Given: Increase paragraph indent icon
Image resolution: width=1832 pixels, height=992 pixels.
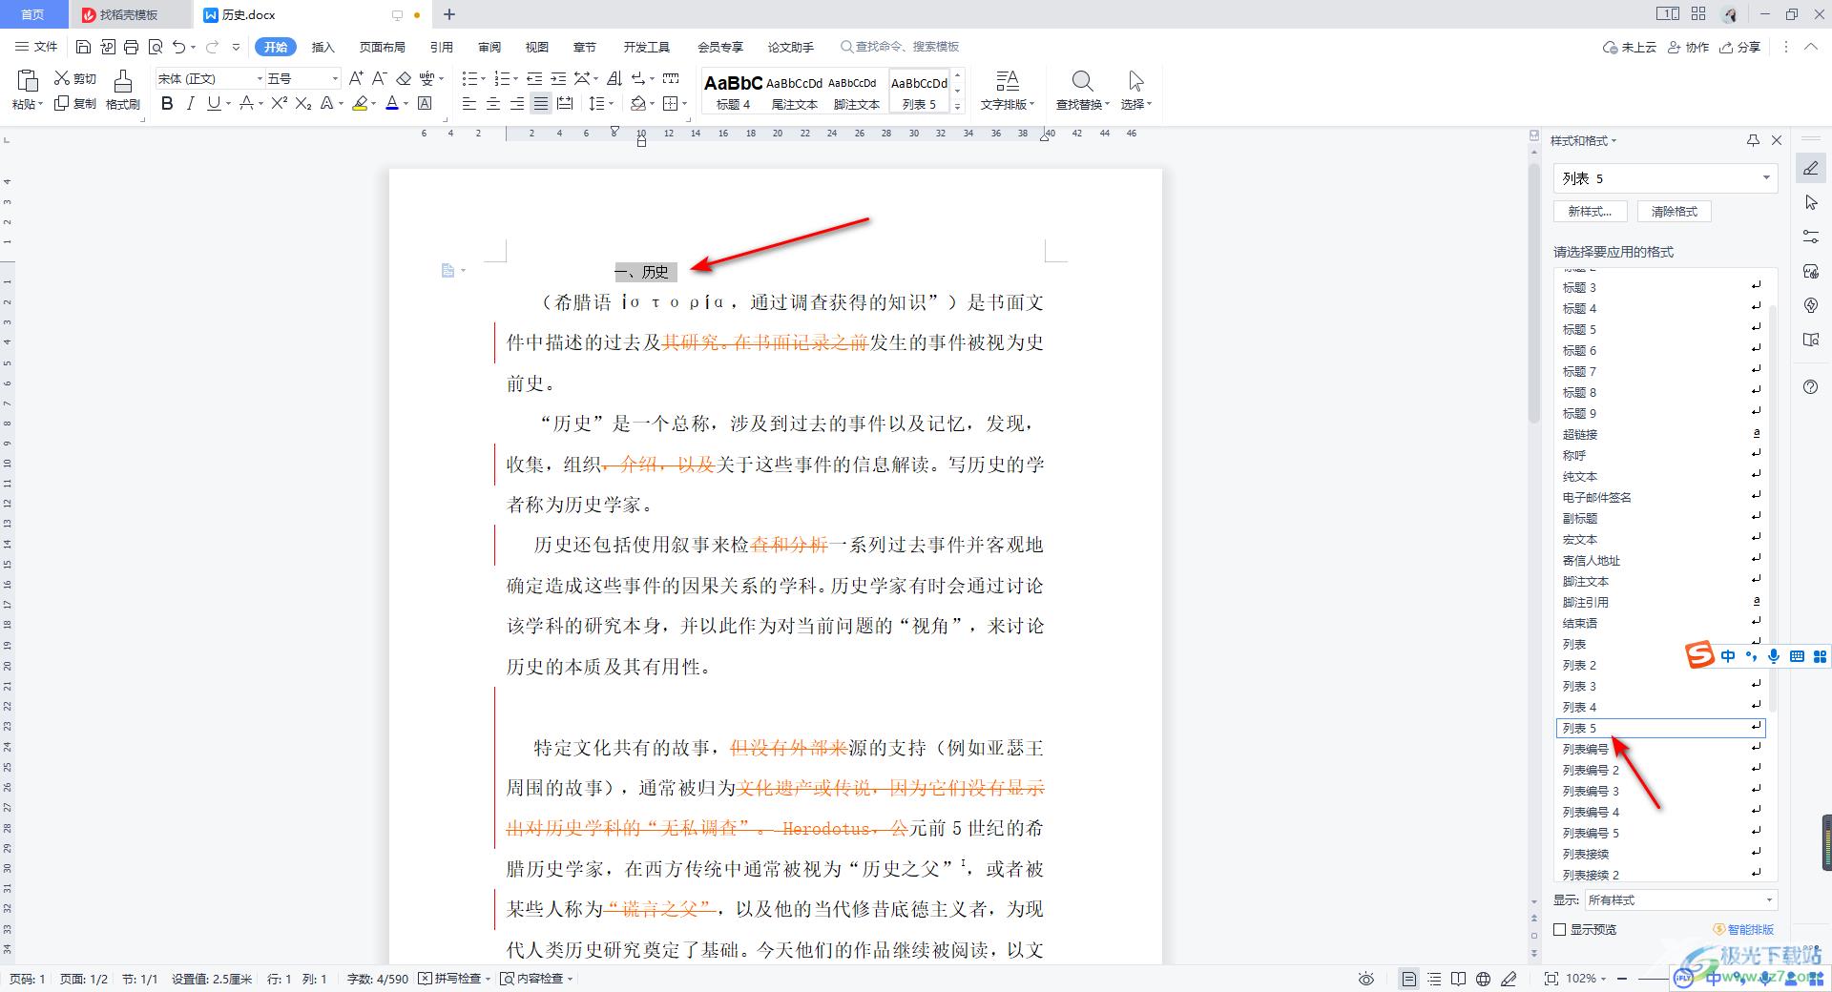Looking at the screenshot, I should [558, 78].
